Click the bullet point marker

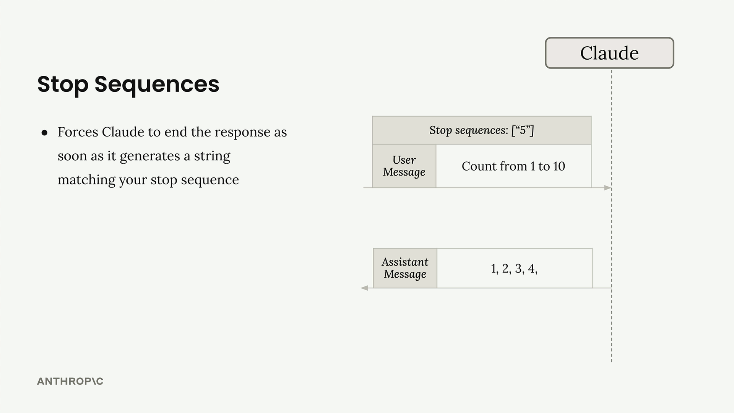45,133
